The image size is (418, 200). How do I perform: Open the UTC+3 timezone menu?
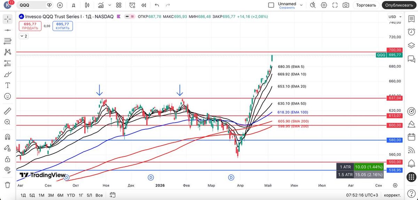[x=363, y=195]
